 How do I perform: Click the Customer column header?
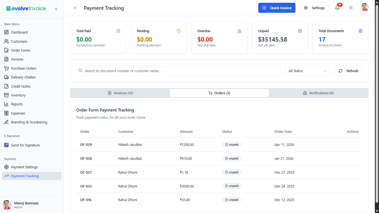[x=126, y=132]
